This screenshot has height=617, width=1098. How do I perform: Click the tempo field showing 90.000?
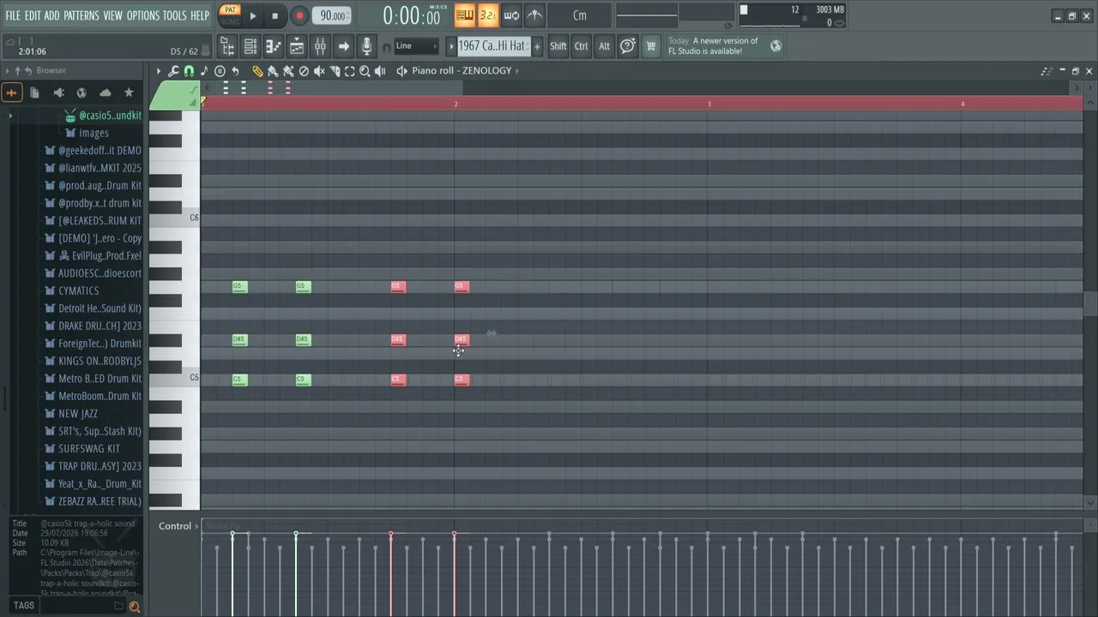pos(332,15)
